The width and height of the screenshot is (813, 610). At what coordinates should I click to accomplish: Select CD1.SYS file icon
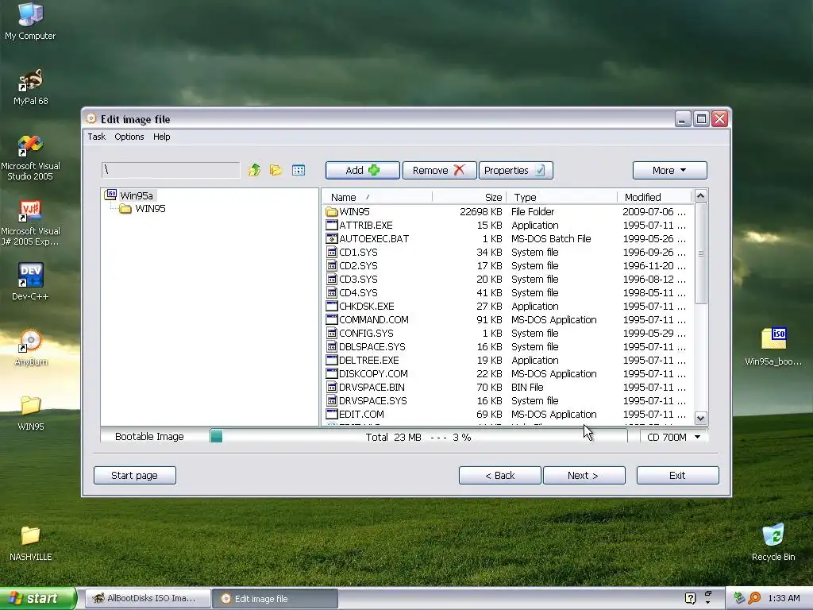click(x=332, y=252)
